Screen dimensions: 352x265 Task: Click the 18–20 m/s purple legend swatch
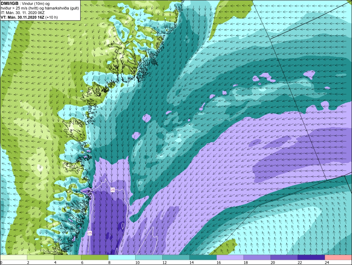pyautogui.click(x=257, y=257)
